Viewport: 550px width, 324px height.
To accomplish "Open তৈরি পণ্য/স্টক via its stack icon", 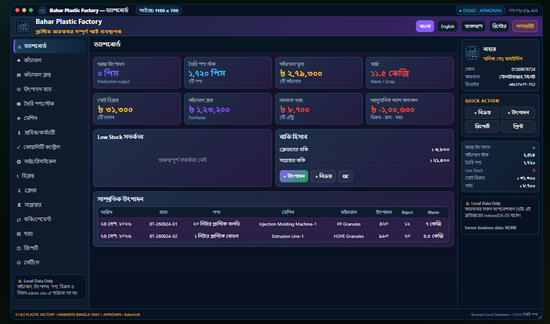I will click(x=18, y=104).
